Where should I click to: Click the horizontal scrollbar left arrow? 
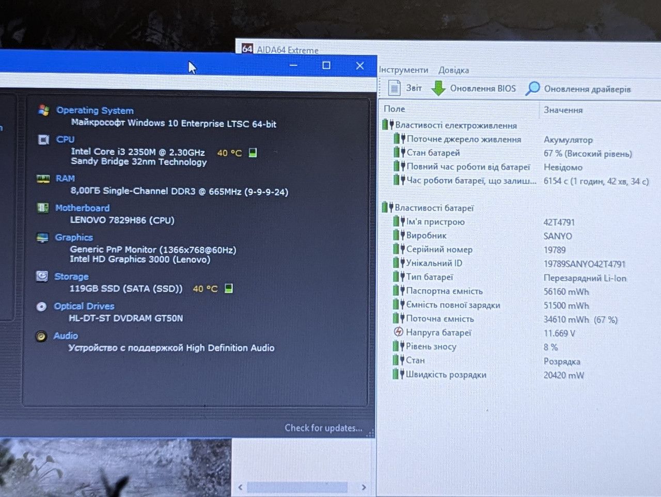pyautogui.click(x=240, y=487)
